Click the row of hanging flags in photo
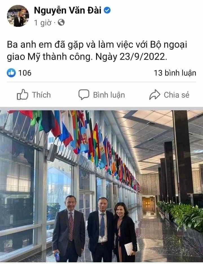This screenshot has height=264, width=203. click(x=74, y=143)
